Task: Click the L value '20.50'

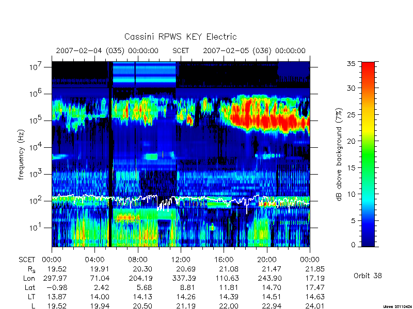Action: point(142,306)
